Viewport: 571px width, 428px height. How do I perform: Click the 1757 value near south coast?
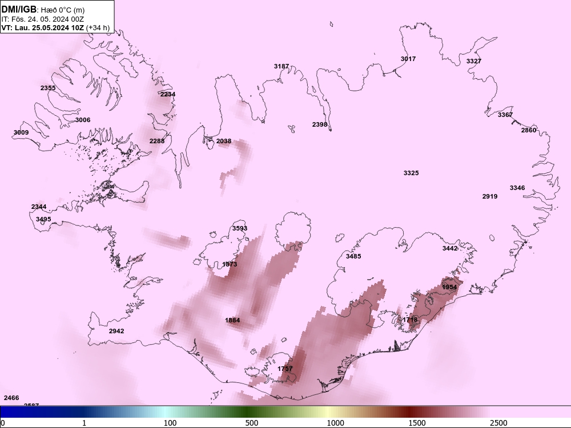coord(285,369)
